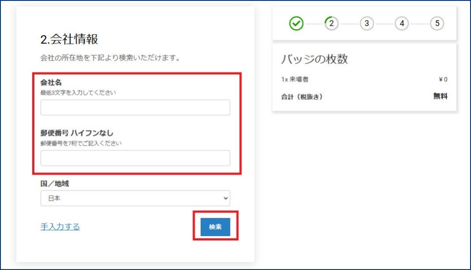Select the final step 5 indicator
471x270 pixels.
pos(437,24)
